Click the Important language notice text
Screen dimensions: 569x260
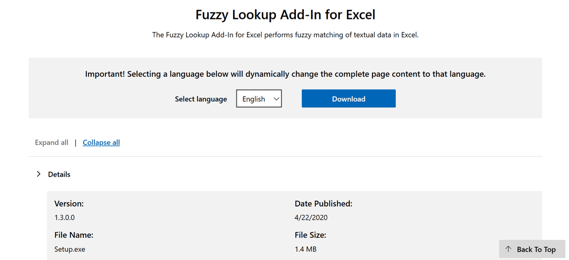coord(285,74)
